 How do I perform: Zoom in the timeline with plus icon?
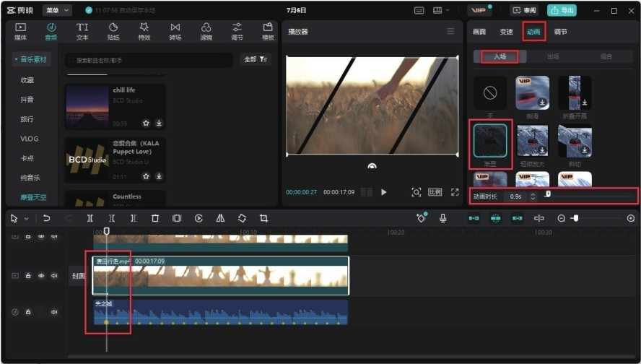click(631, 218)
